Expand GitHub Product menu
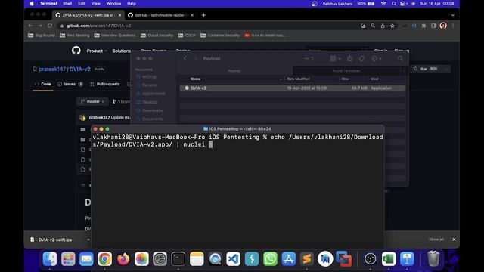Screen dimensions: 484x272 [x=97, y=51]
